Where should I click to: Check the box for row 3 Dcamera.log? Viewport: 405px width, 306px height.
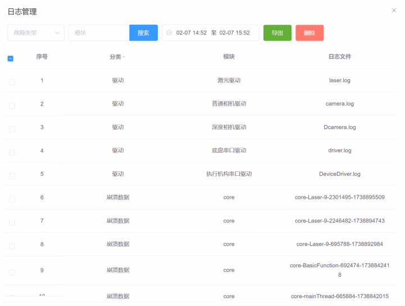point(12,129)
